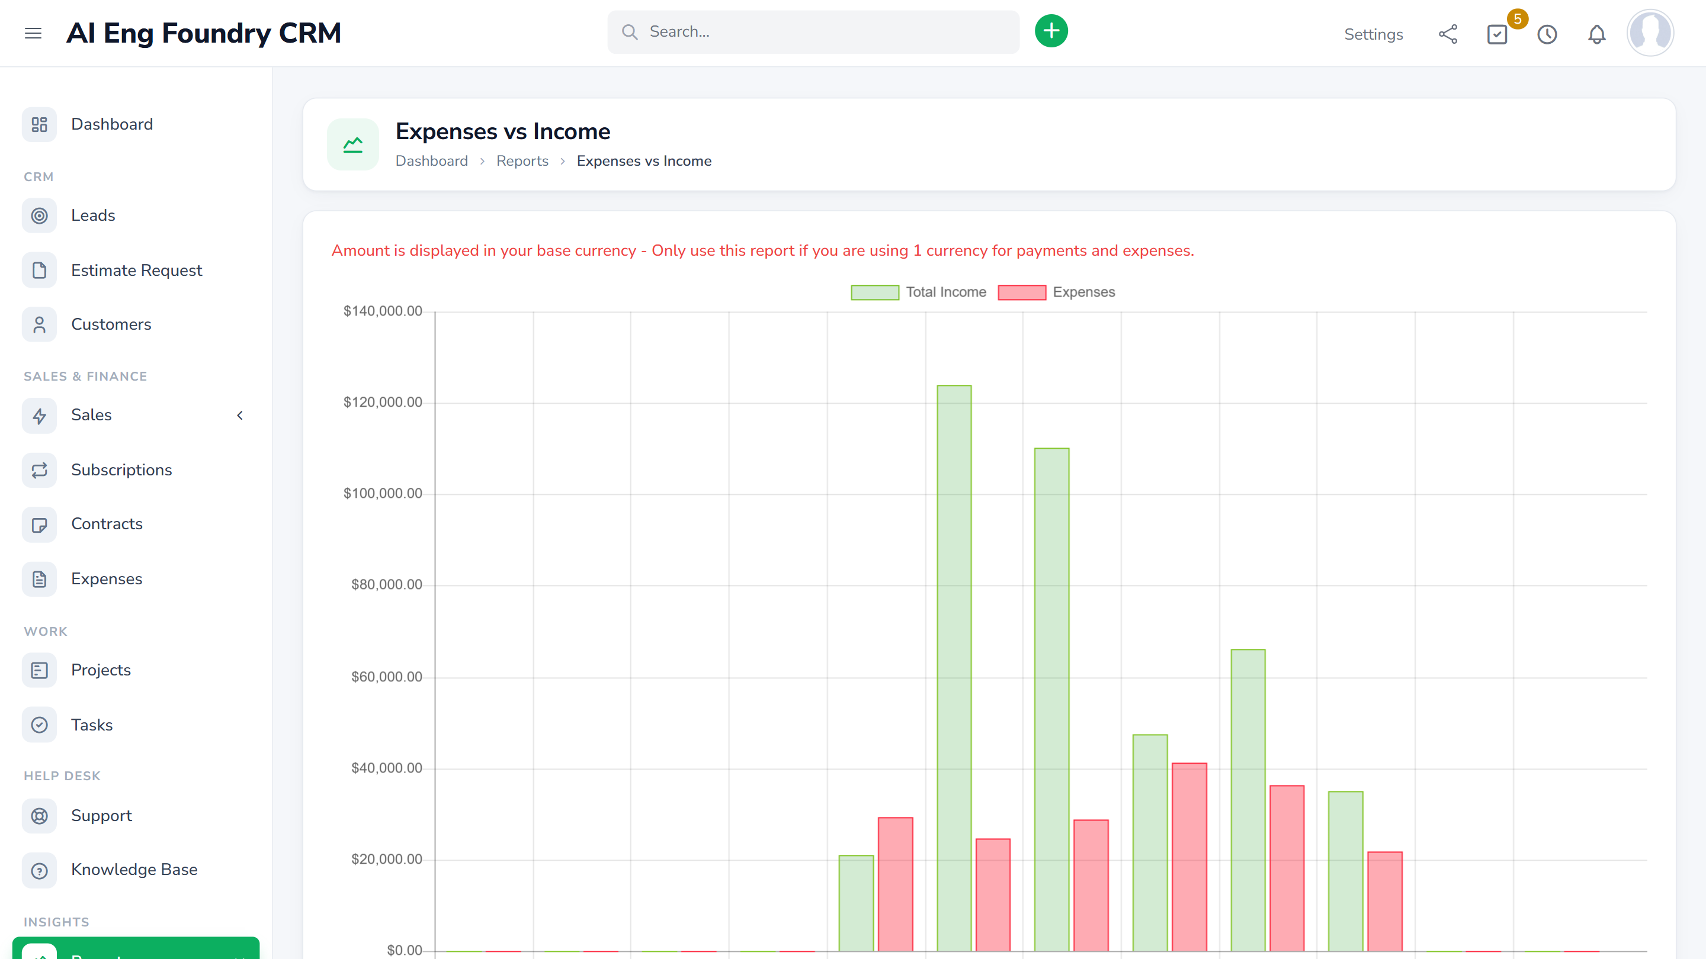The height and width of the screenshot is (959, 1706).
Task: Click the $140,000.00 axis label
Action: 383,311
